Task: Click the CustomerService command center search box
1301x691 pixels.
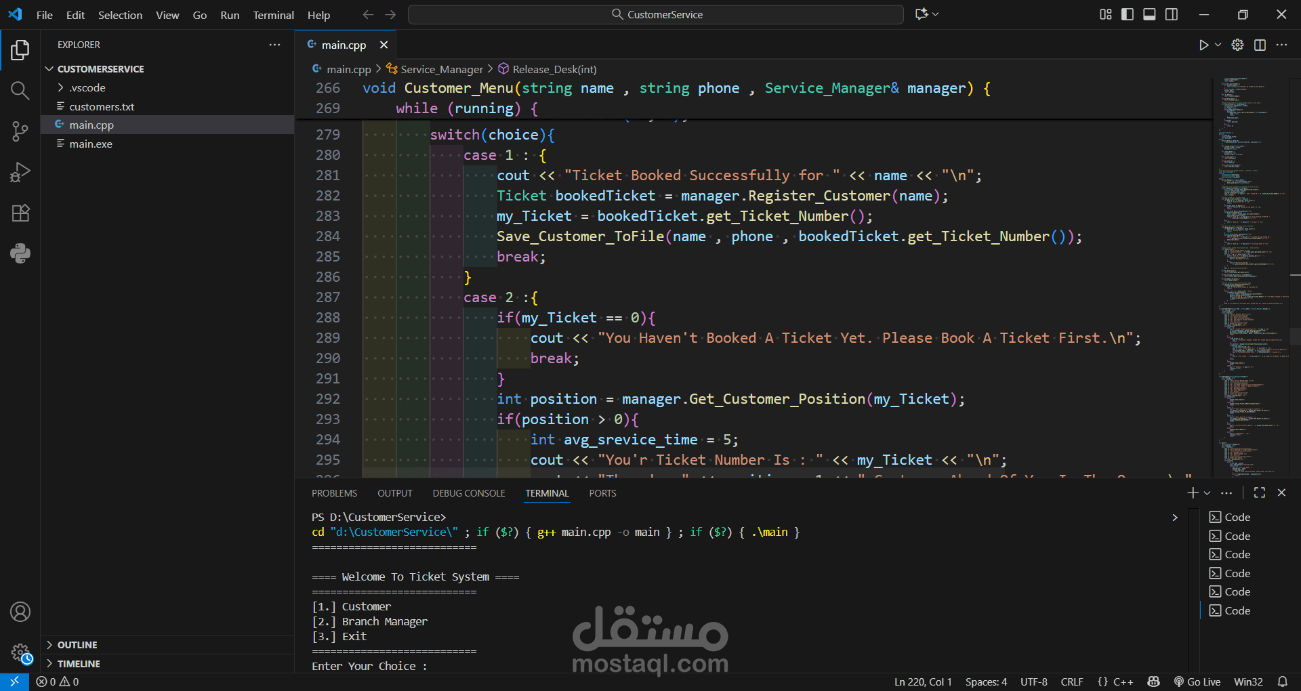Action: [x=656, y=14]
